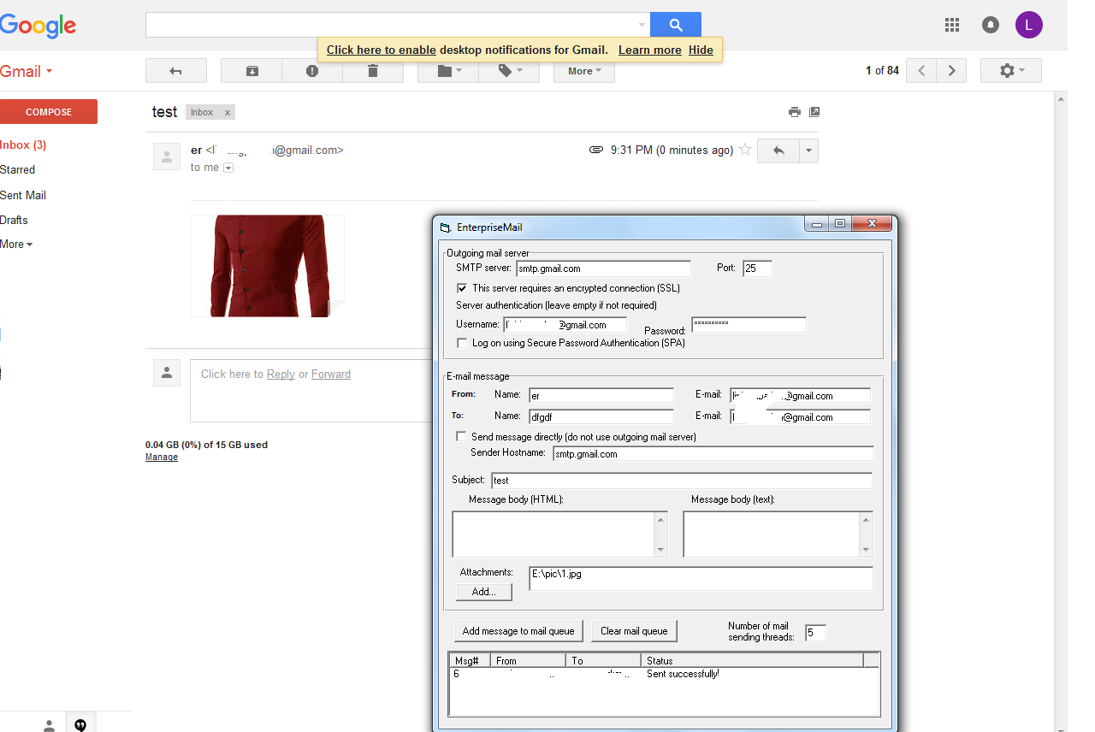Expand More labels in sidebar
The image size is (1095, 732).
pyautogui.click(x=16, y=245)
